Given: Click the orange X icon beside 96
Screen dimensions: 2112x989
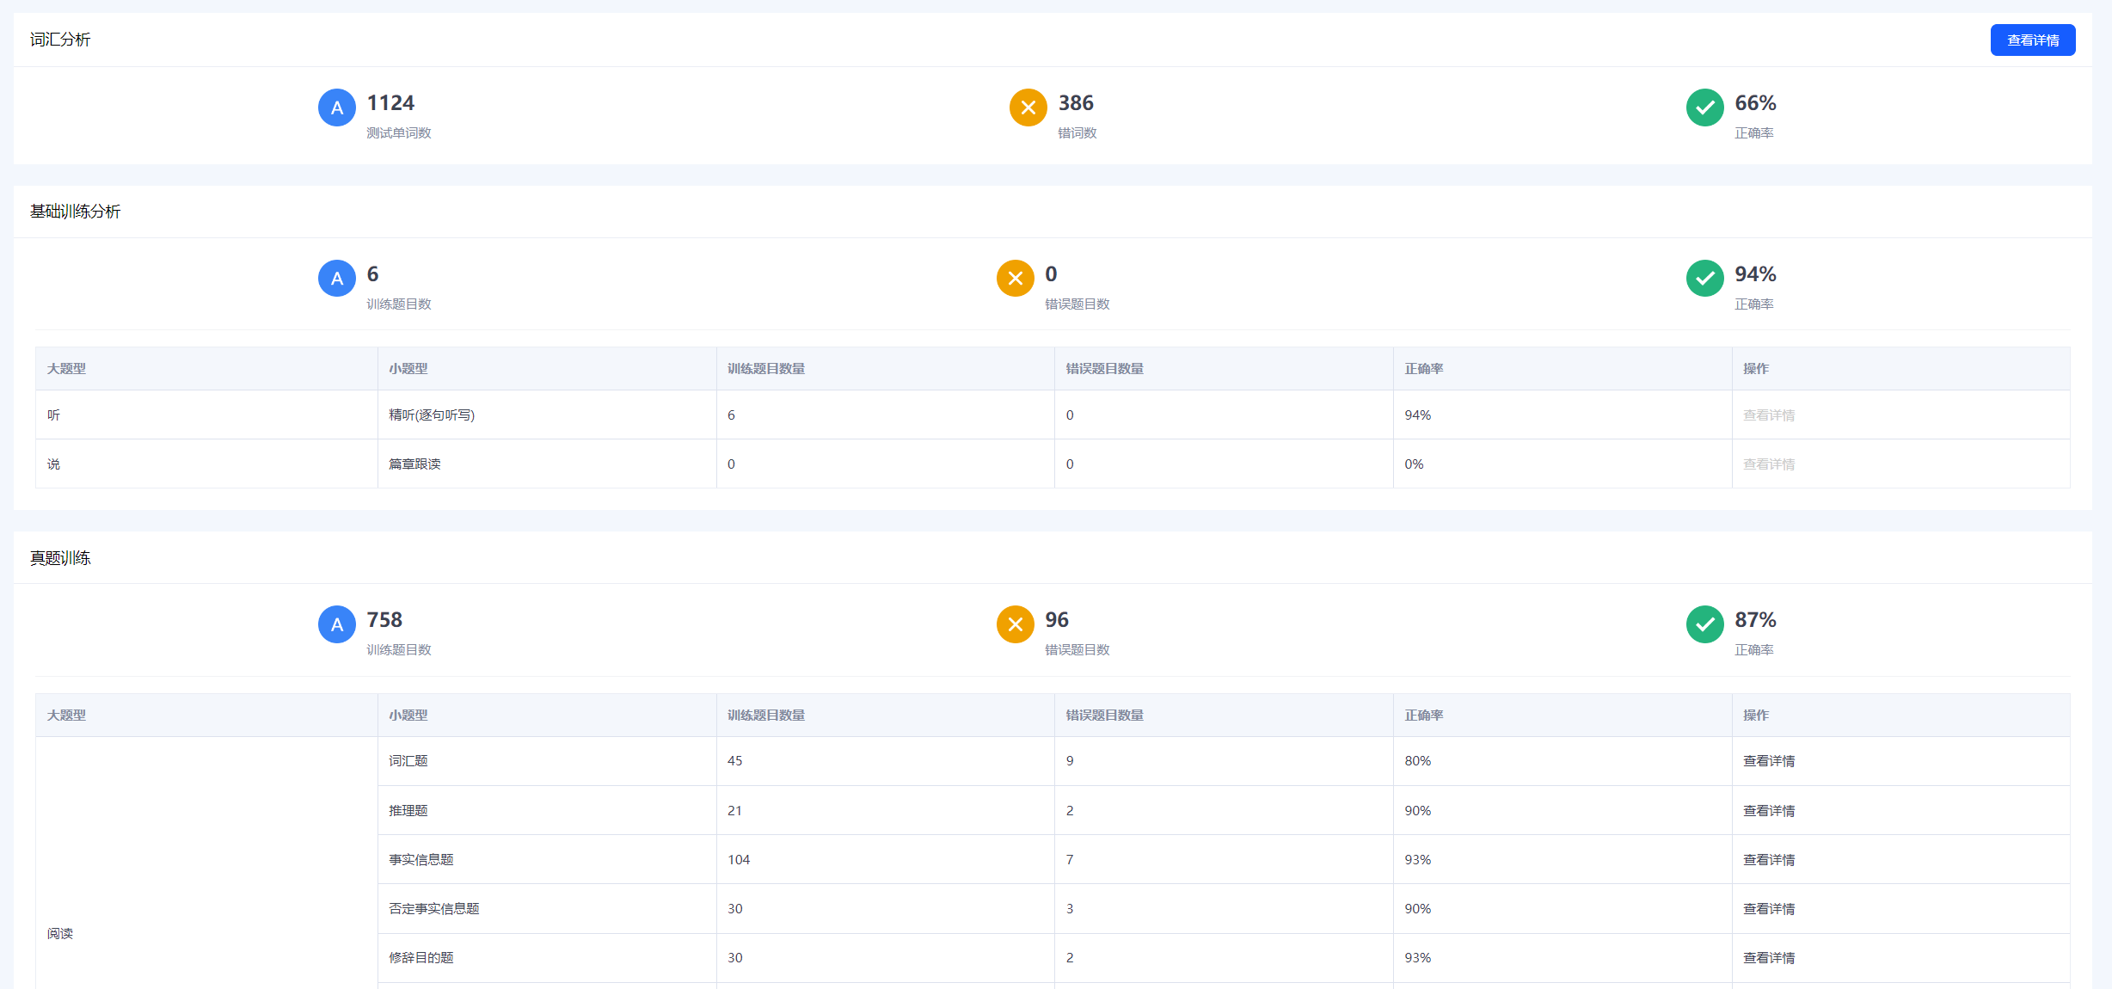Looking at the screenshot, I should [1015, 624].
